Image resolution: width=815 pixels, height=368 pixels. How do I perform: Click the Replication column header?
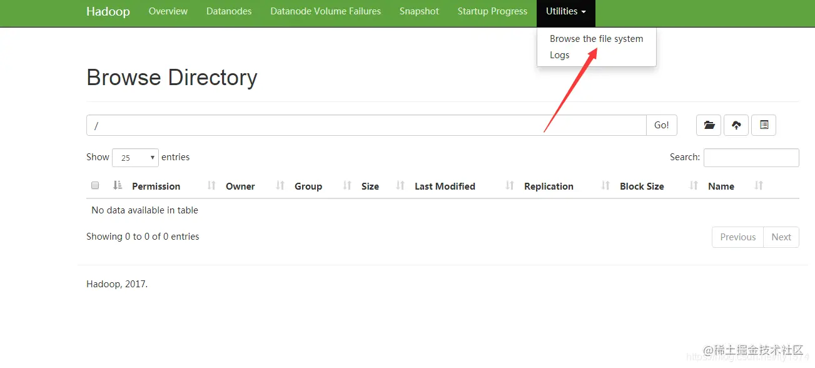pyautogui.click(x=549, y=187)
